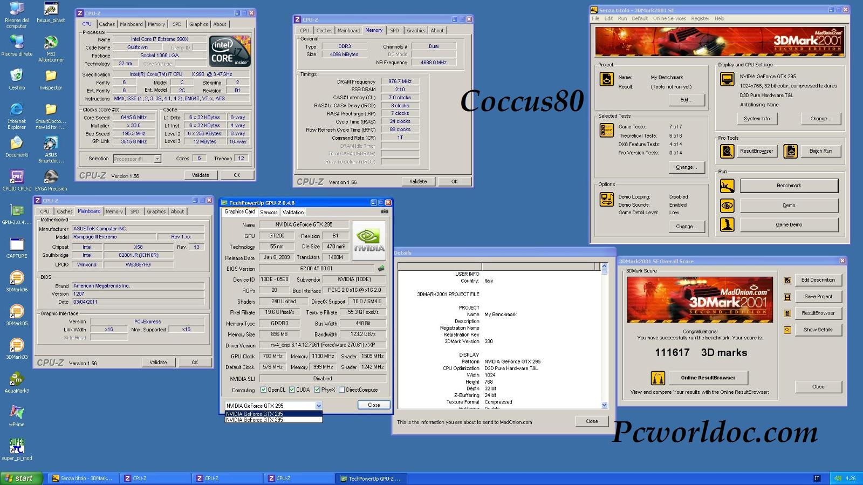This screenshot has width=863, height=485.
Task: Open GPU selection dropdown in GPU-Z
Action: (318, 406)
